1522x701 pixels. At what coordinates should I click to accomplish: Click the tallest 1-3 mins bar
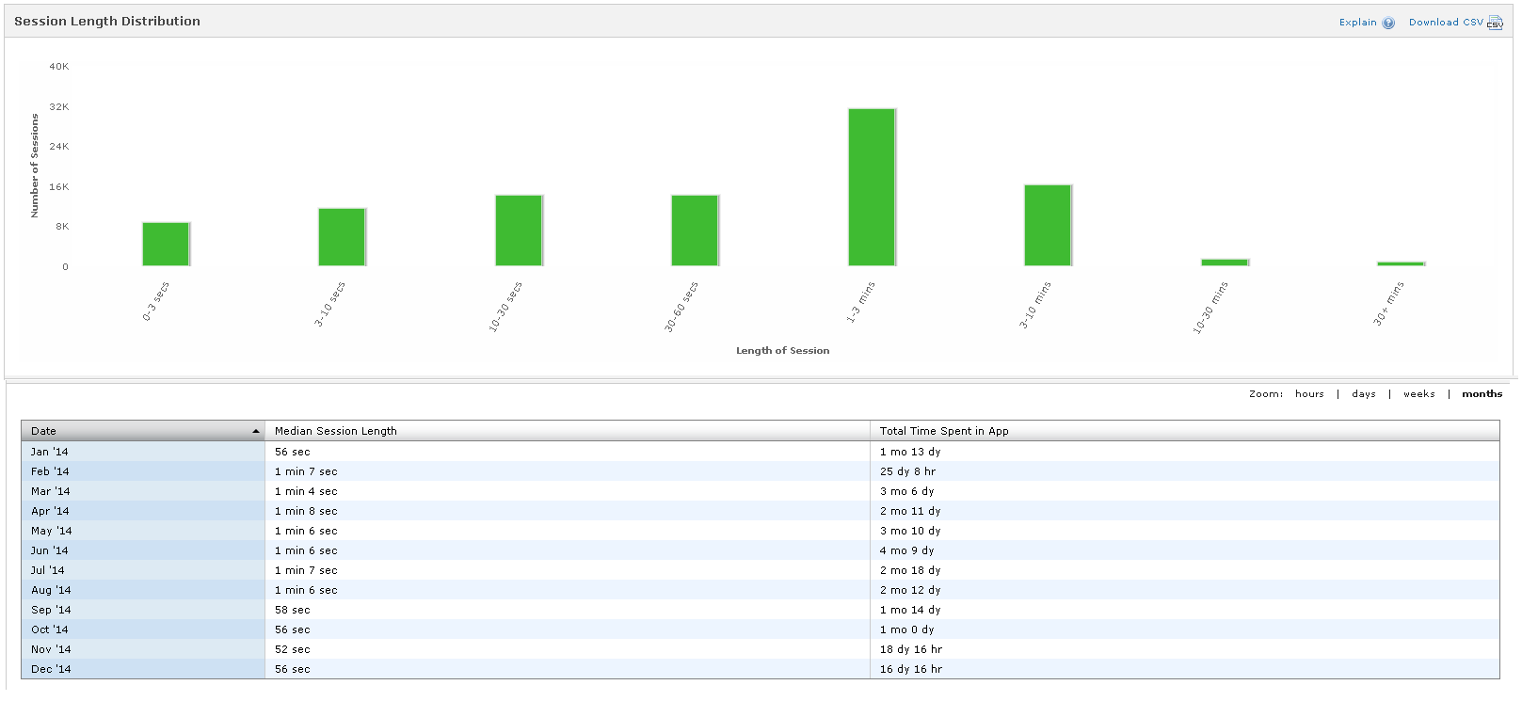872,187
